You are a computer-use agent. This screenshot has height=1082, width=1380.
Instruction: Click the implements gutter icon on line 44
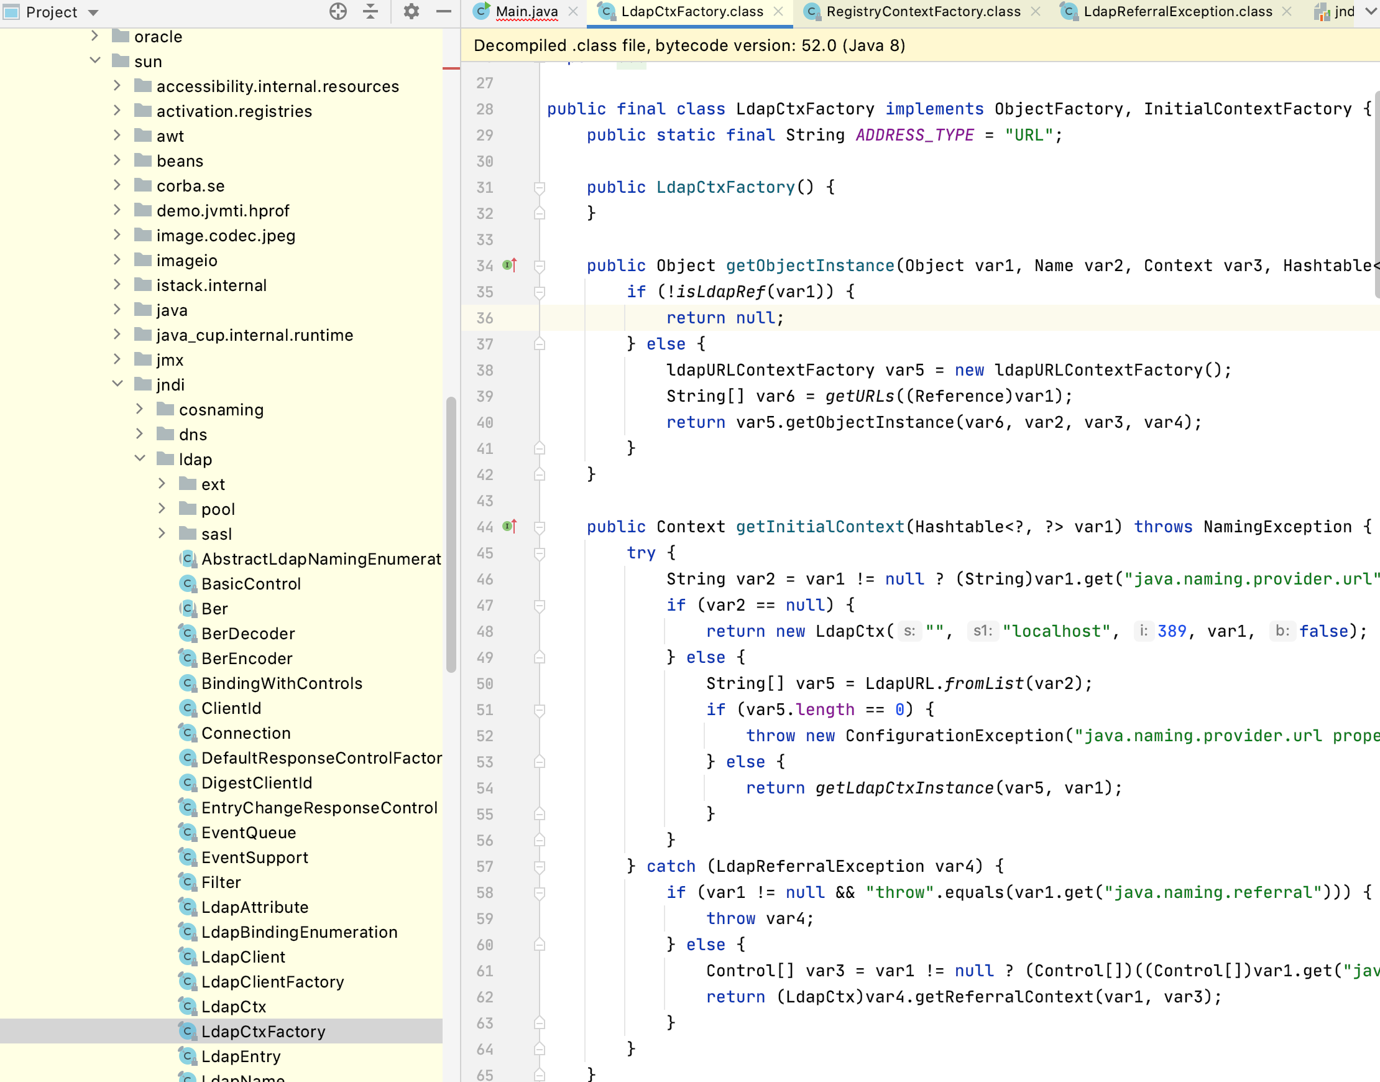coord(510,527)
